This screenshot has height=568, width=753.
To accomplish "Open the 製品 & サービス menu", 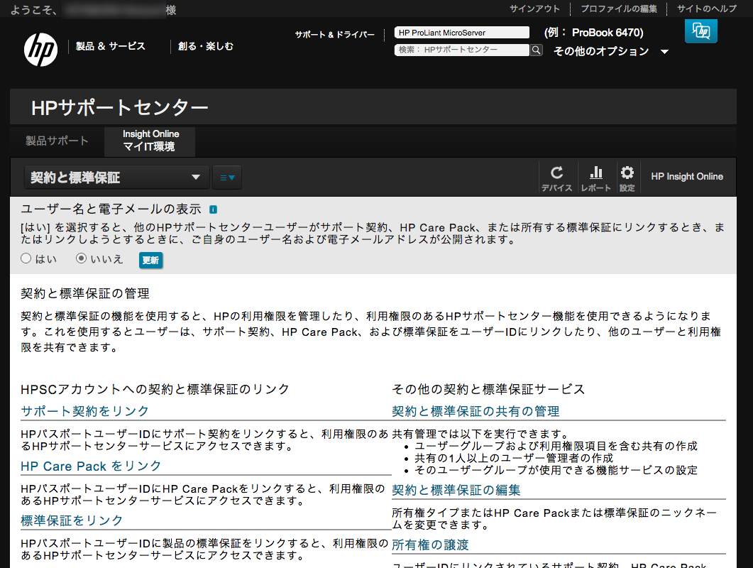I will click(110, 46).
